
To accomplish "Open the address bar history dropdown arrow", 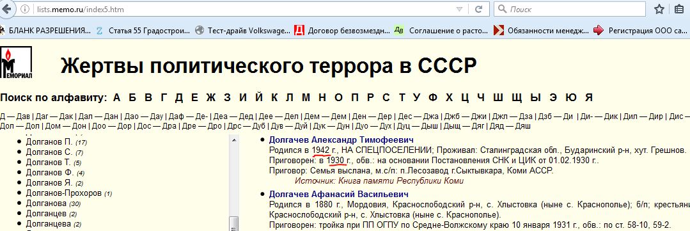I will (x=459, y=9).
